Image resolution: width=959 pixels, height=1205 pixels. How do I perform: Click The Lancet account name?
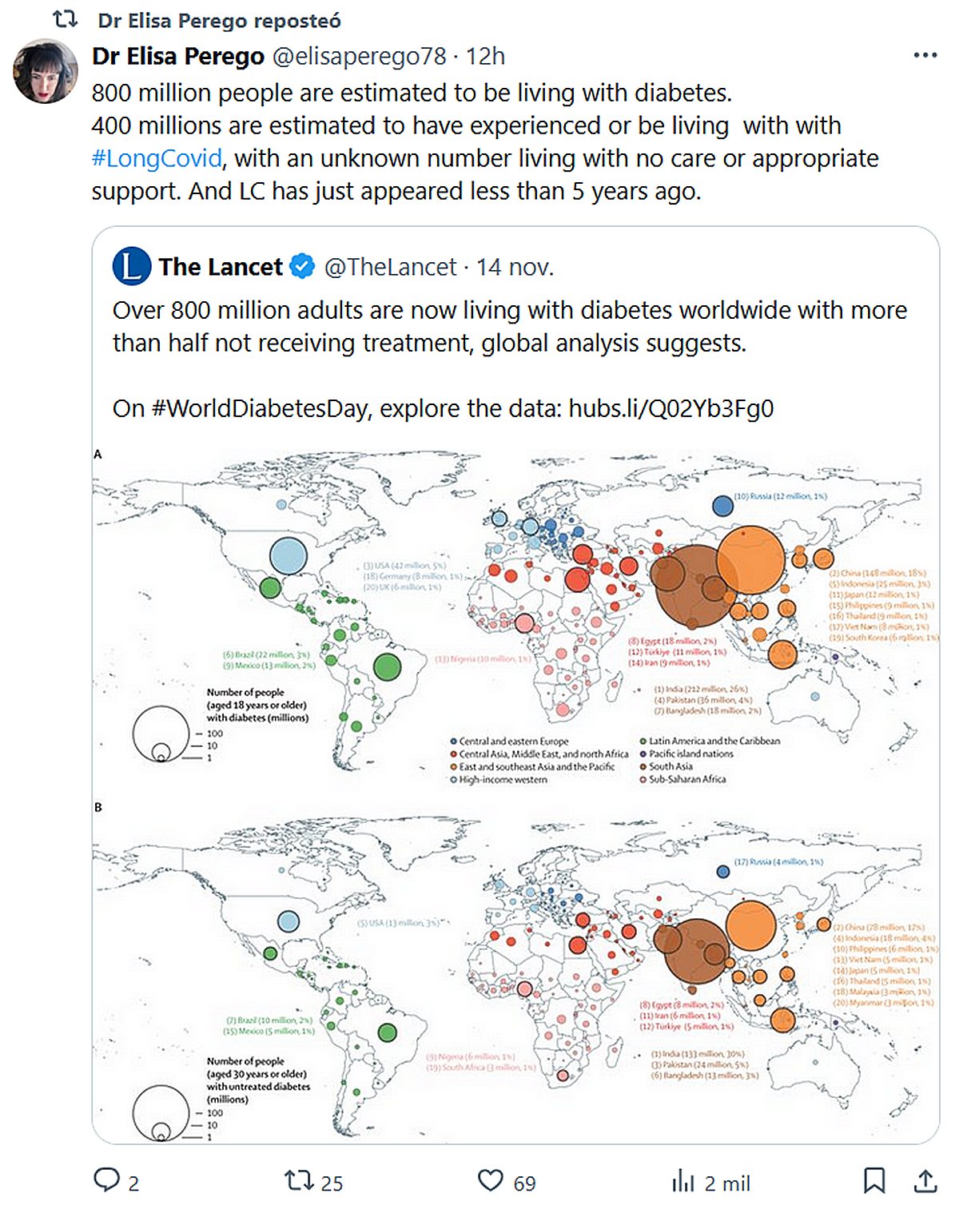[x=221, y=267]
